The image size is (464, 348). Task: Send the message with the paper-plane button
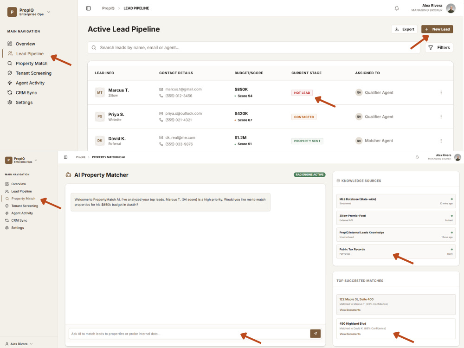pyautogui.click(x=316, y=334)
